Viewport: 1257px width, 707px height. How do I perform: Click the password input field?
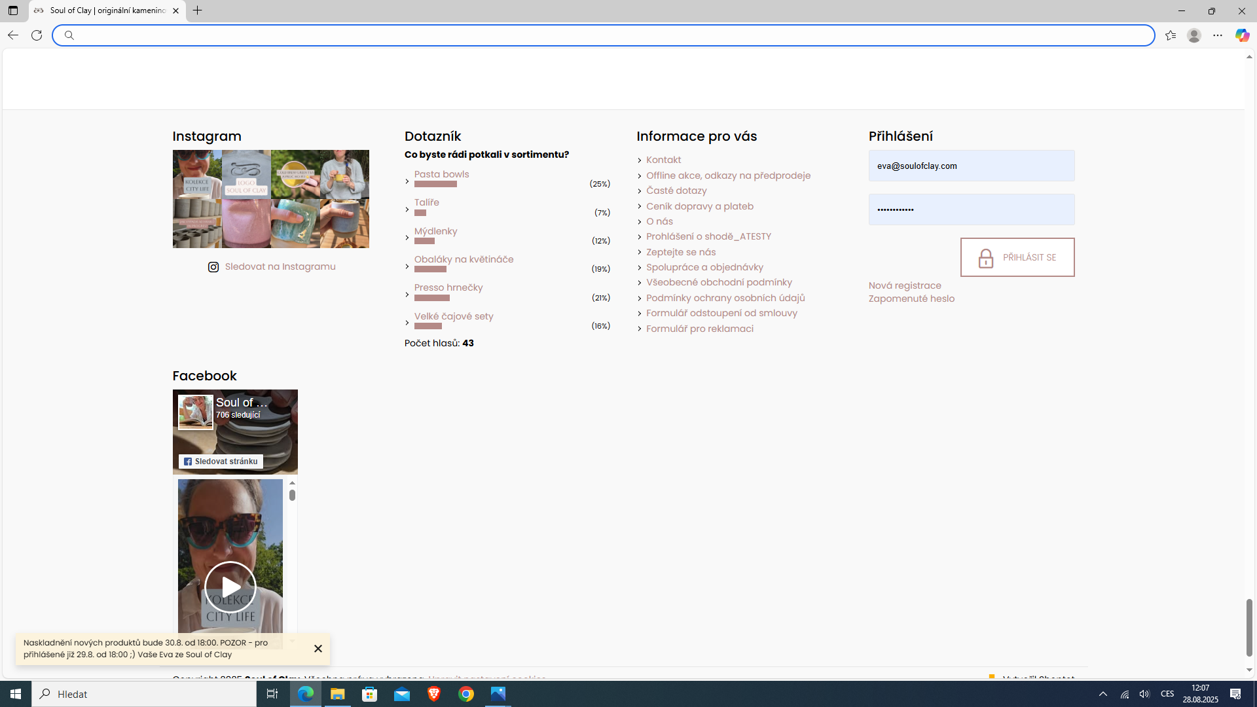coord(972,209)
